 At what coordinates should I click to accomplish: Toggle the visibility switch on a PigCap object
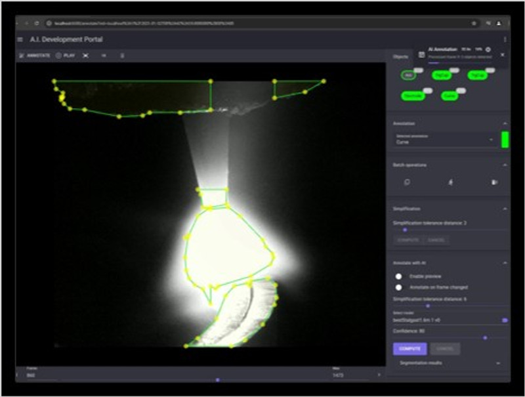tap(455, 69)
